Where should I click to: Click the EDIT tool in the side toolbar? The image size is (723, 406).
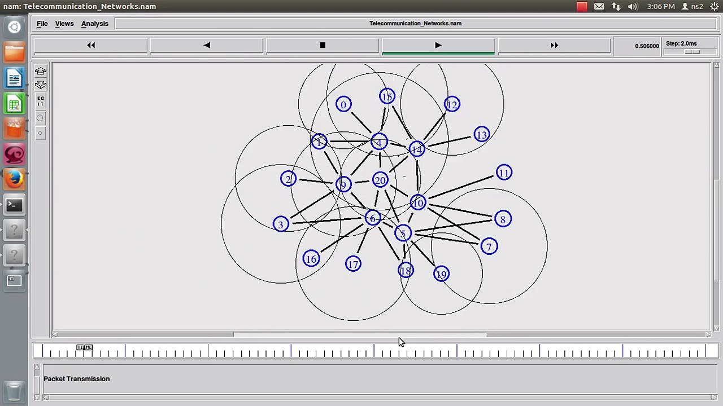coord(41,101)
